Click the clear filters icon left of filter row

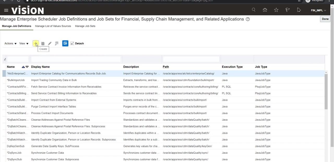point(5,59)
